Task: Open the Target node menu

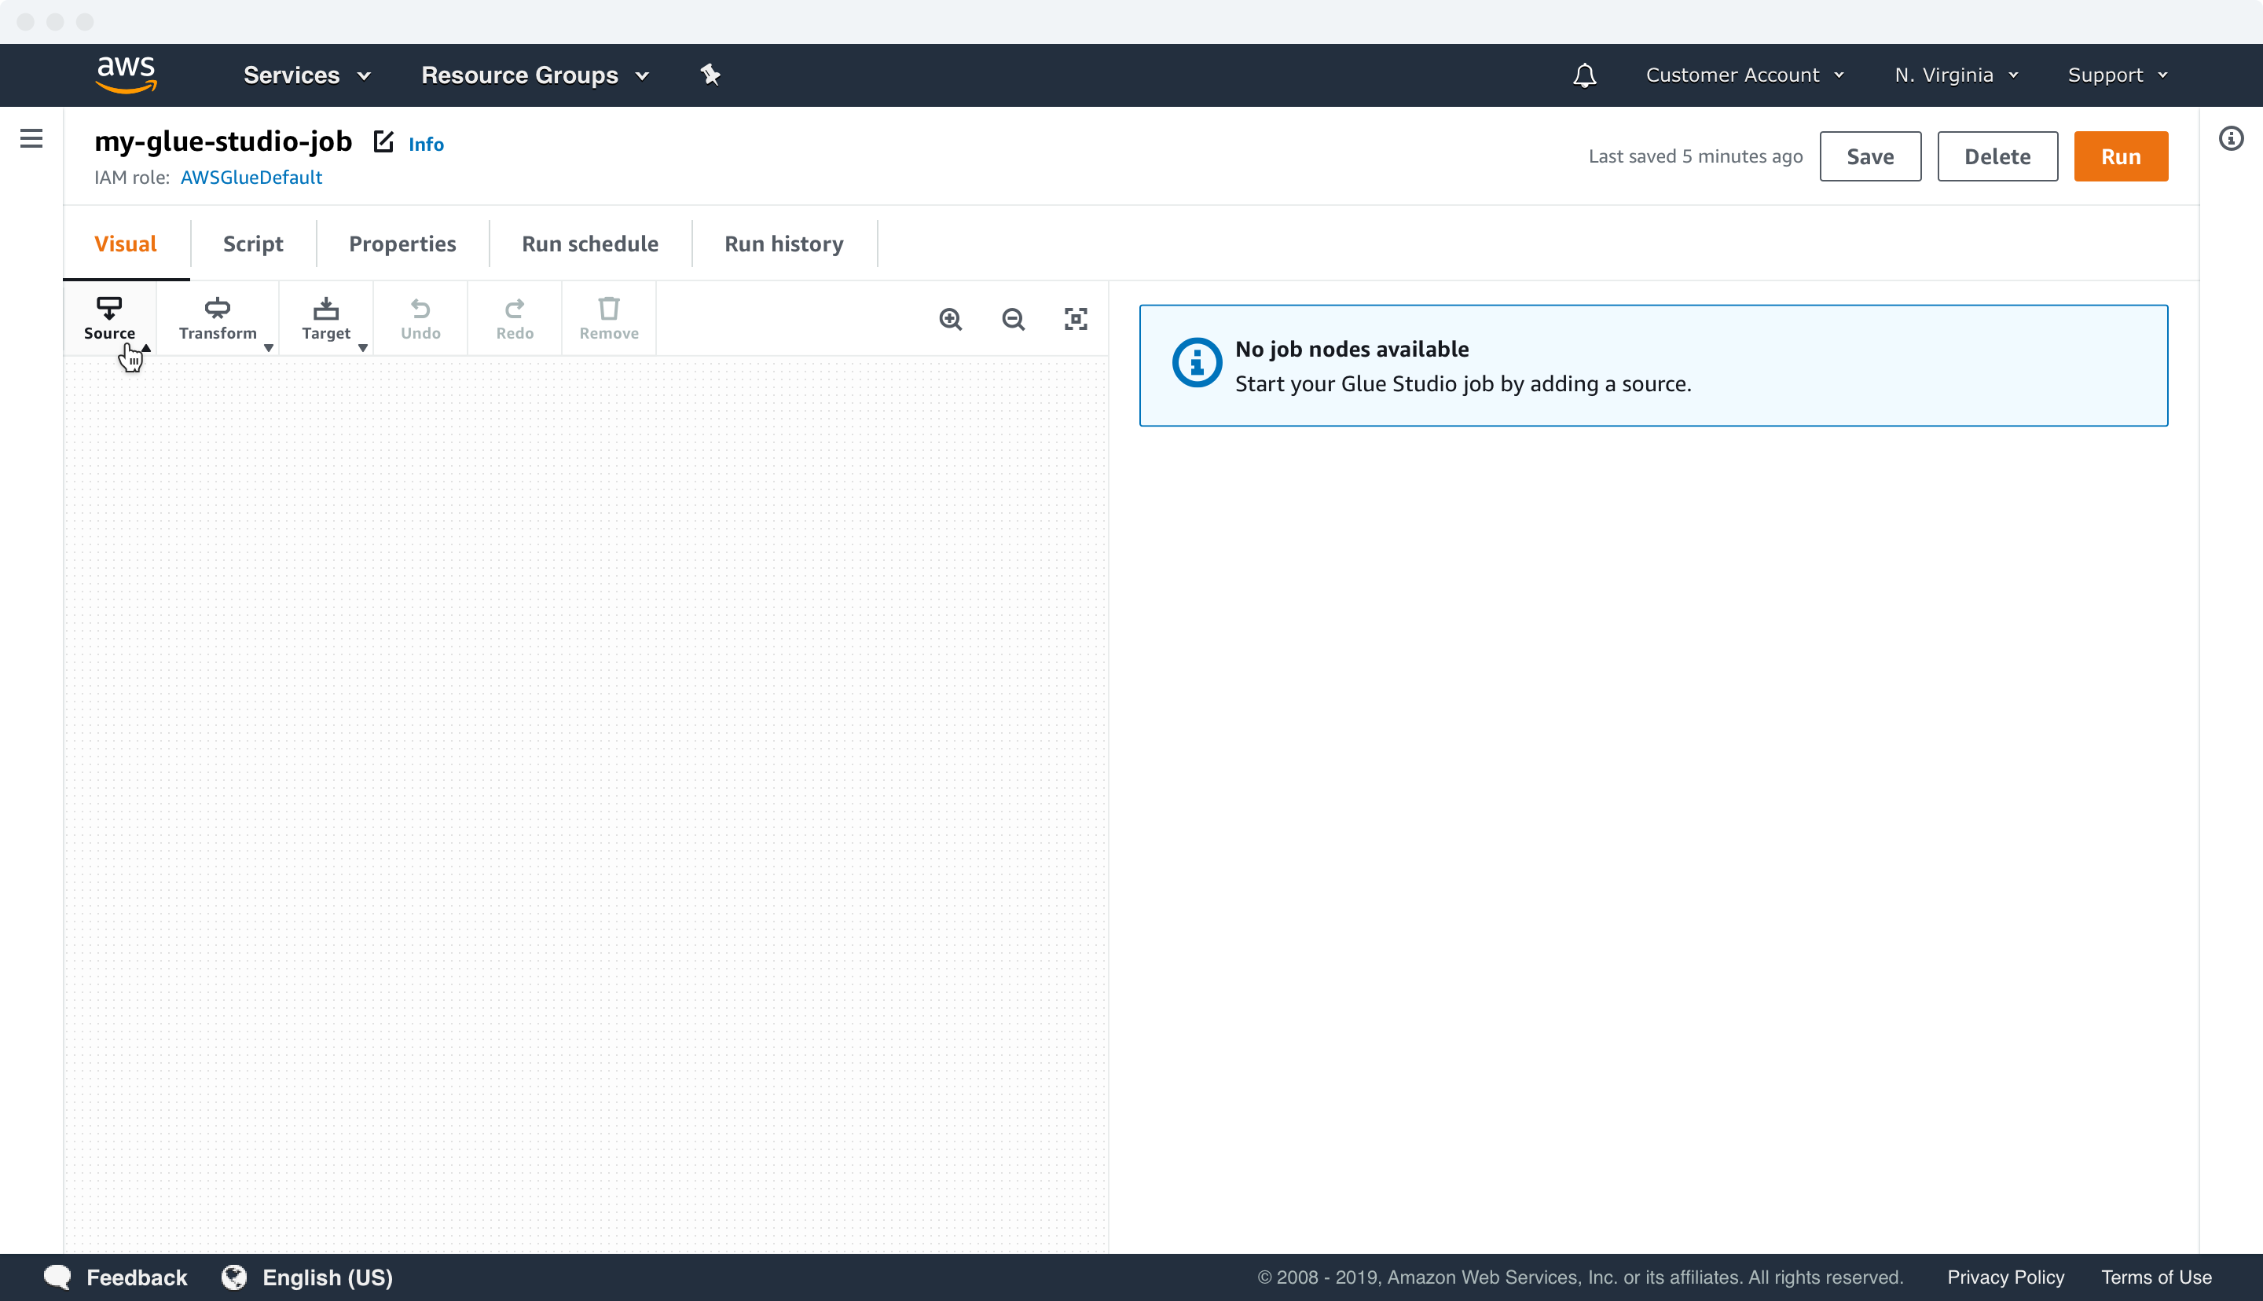Action: [326, 319]
